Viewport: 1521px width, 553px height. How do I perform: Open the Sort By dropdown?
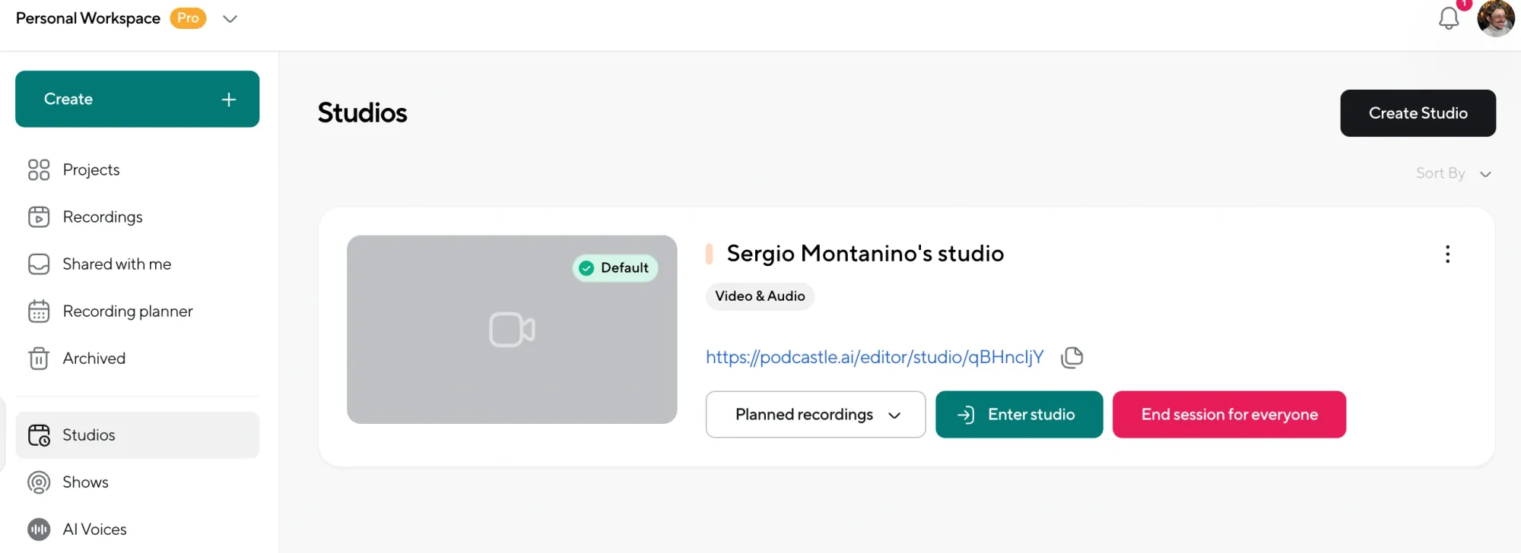(x=1453, y=174)
